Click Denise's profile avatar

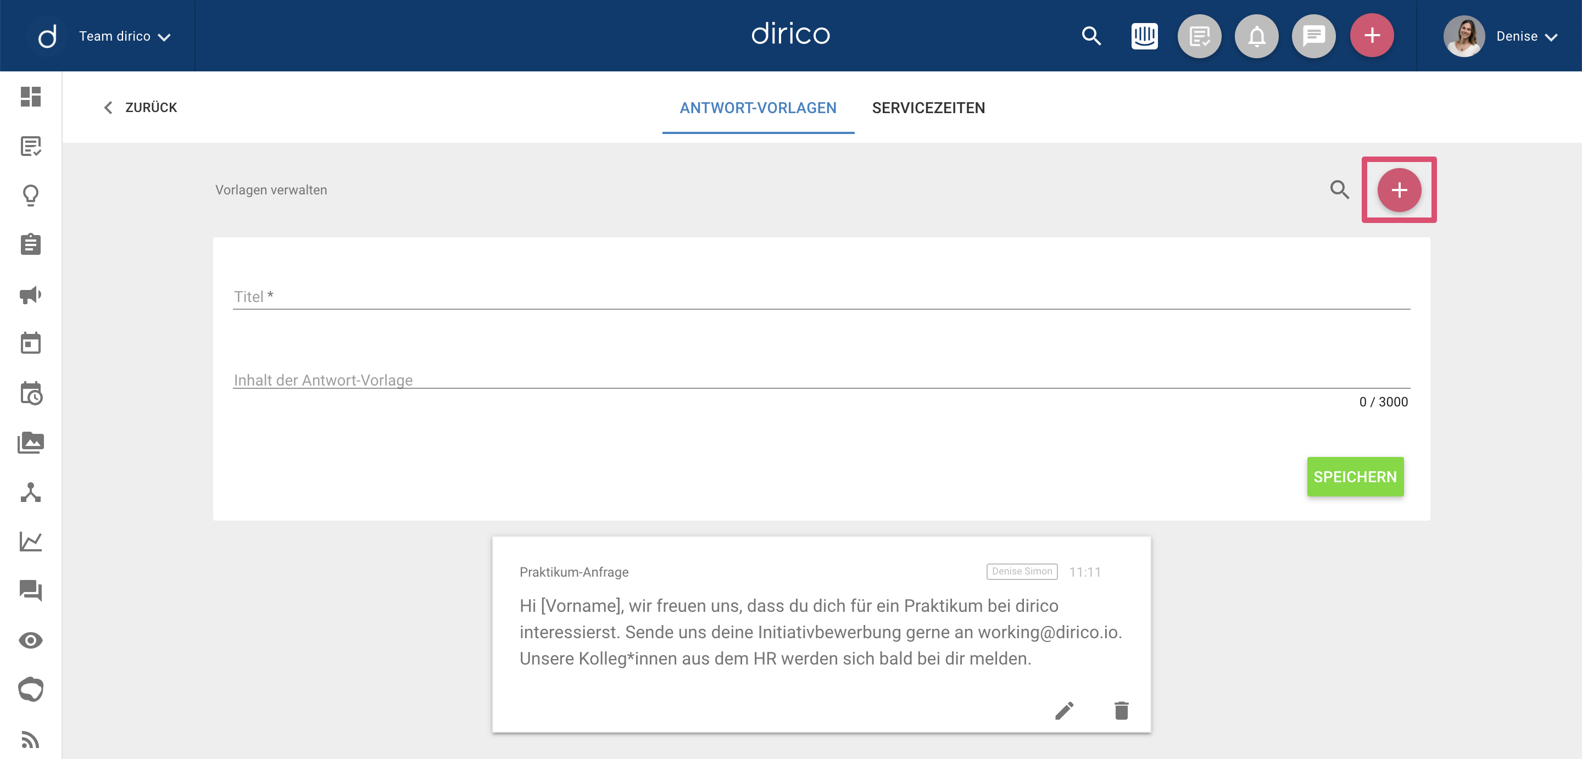coord(1464,36)
